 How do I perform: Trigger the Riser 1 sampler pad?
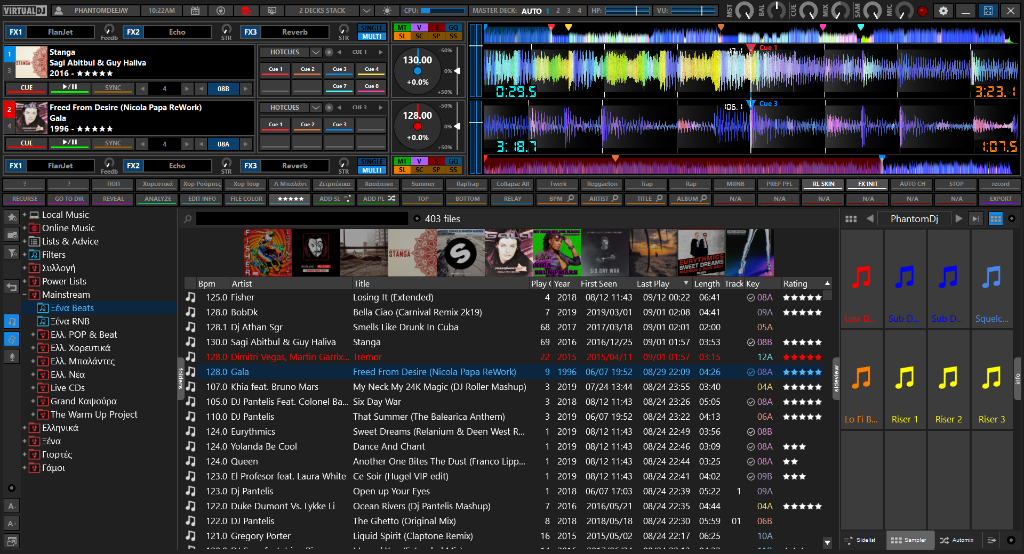point(905,381)
